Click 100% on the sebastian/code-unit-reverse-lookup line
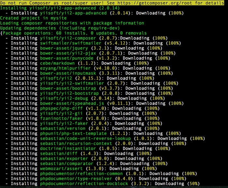Image resolution: width=228 pixels, height=188 pixels. point(197,139)
